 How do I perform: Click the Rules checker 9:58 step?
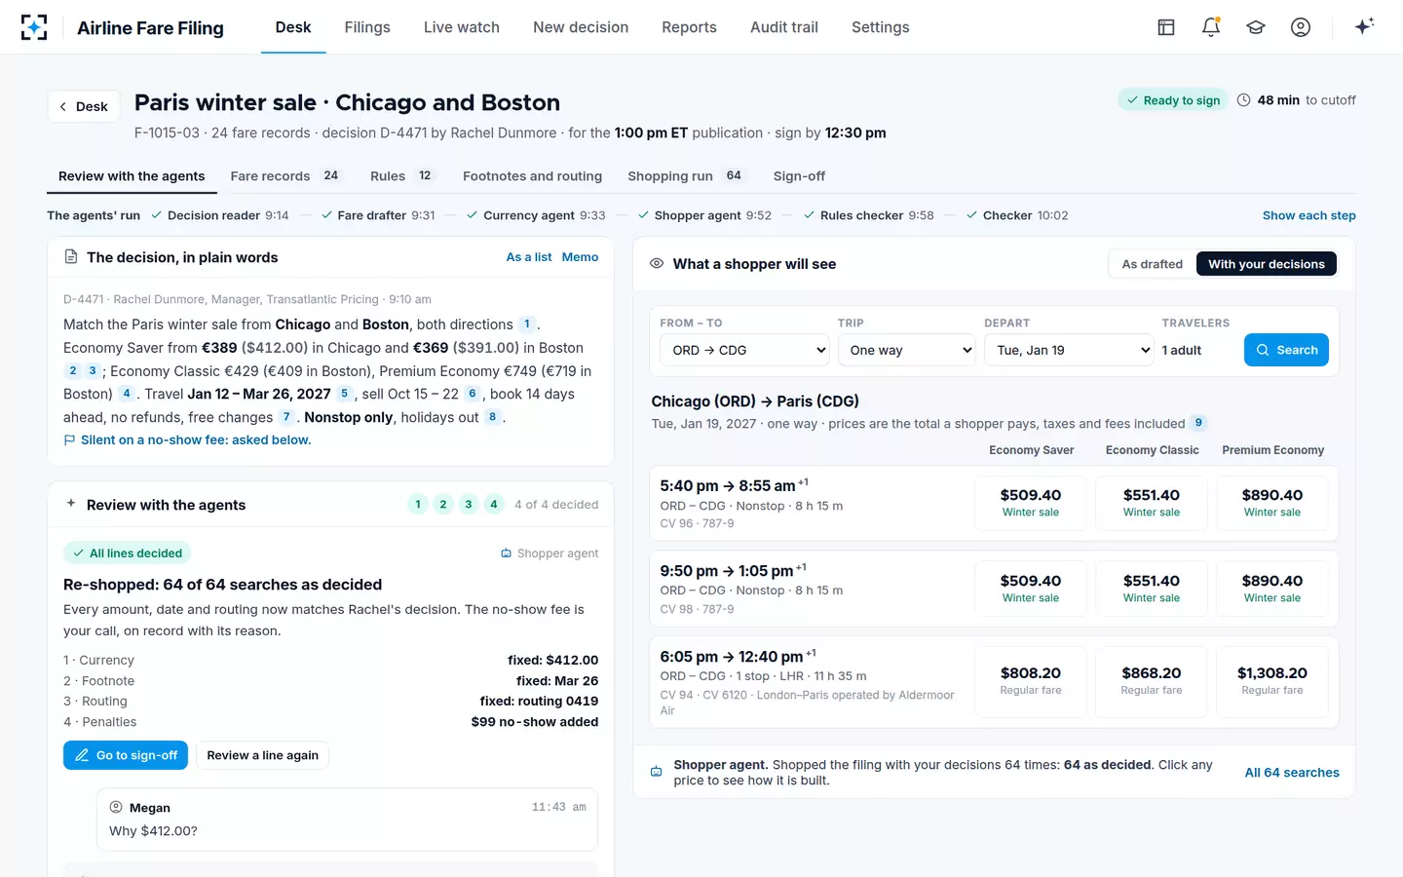[868, 215]
